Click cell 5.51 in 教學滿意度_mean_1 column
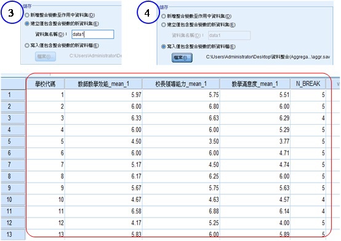The height and width of the screenshot is (241, 341). pos(255,95)
